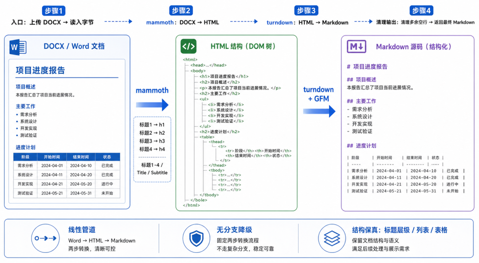Click the mammoth link in step 2
This screenshot has width=479, height=263.
(160, 23)
